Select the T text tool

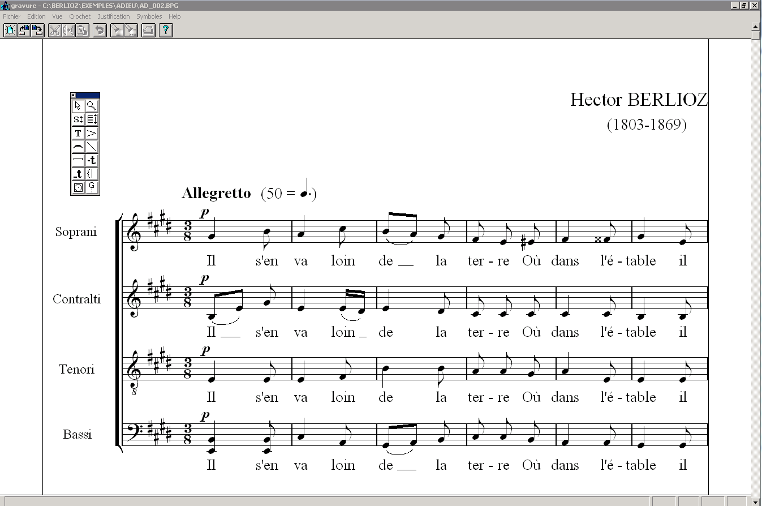78,133
